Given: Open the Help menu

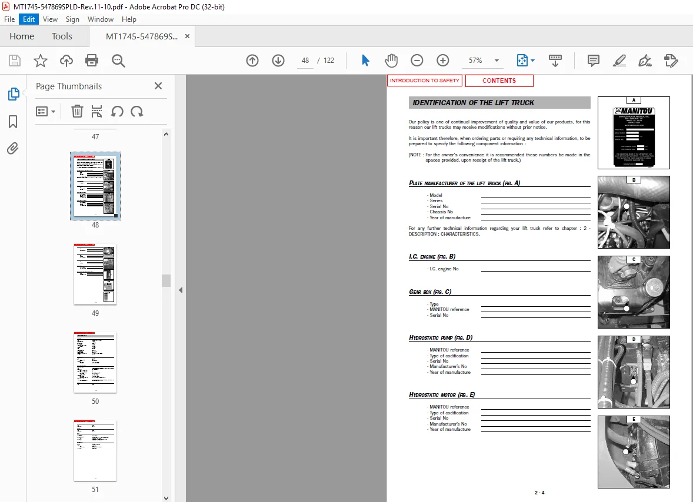Looking at the screenshot, I should pos(129,19).
